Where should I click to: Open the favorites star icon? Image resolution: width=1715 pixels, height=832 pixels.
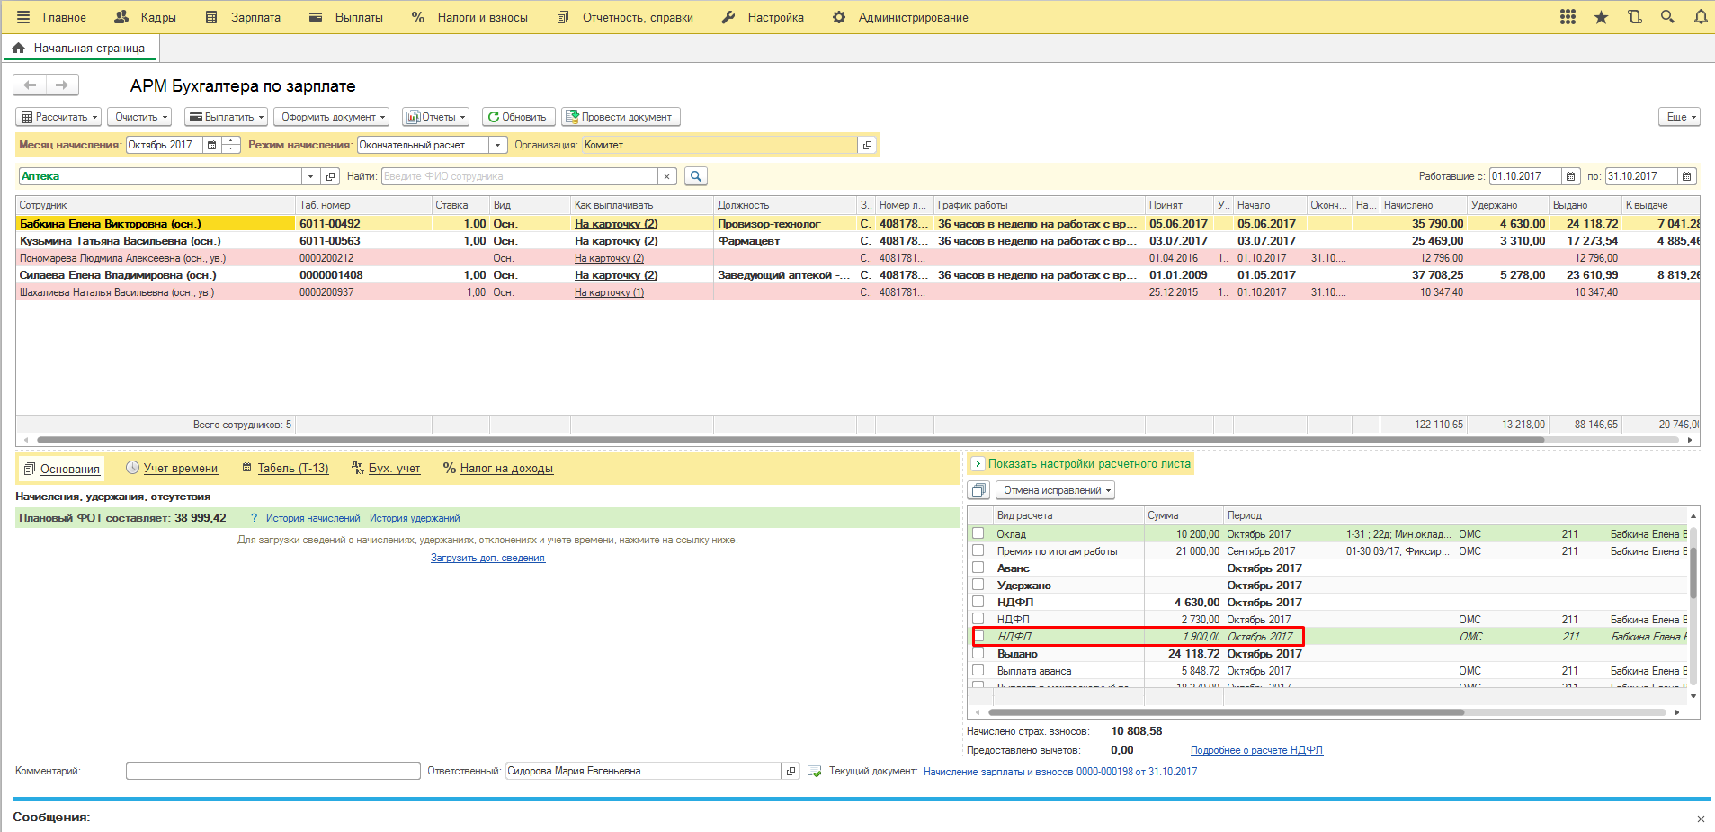pyautogui.click(x=1601, y=17)
